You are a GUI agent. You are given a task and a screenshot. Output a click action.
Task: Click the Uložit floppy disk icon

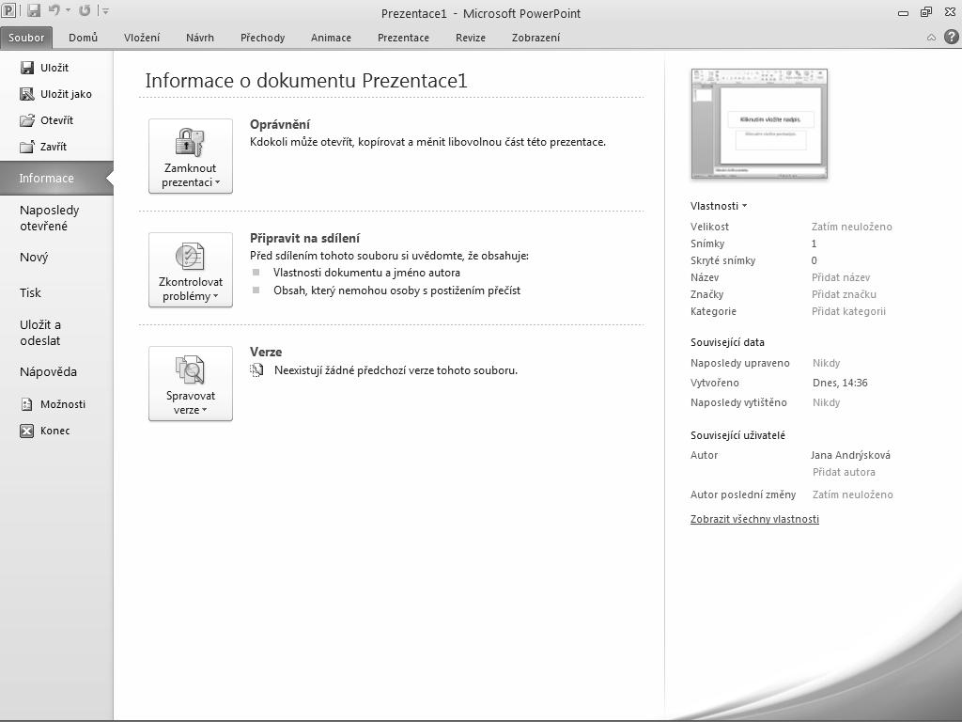click(27, 68)
